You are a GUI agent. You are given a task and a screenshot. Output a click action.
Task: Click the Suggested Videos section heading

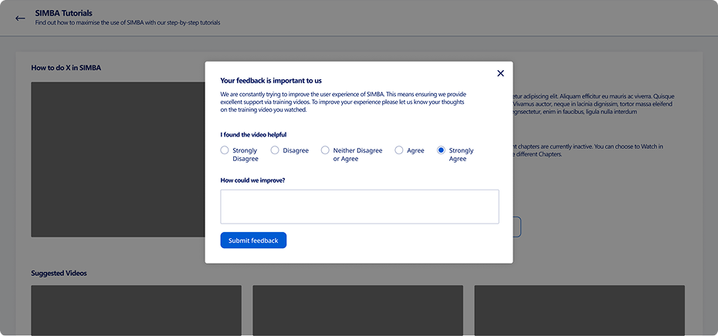pyautogui.click(x=59, y=274)
